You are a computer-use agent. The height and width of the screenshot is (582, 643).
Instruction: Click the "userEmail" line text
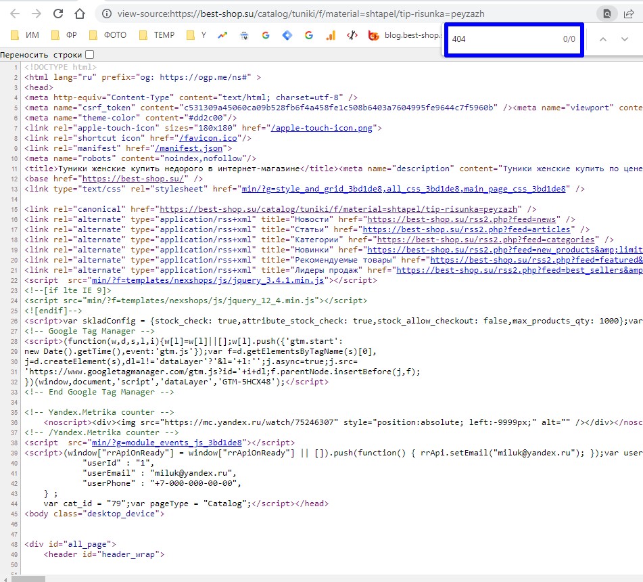[x=160, y=473]
